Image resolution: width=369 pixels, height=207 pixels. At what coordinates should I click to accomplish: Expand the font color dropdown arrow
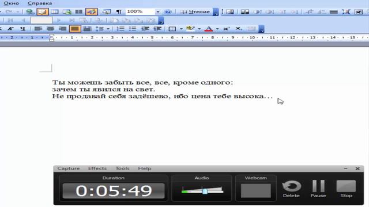(217, 29)
